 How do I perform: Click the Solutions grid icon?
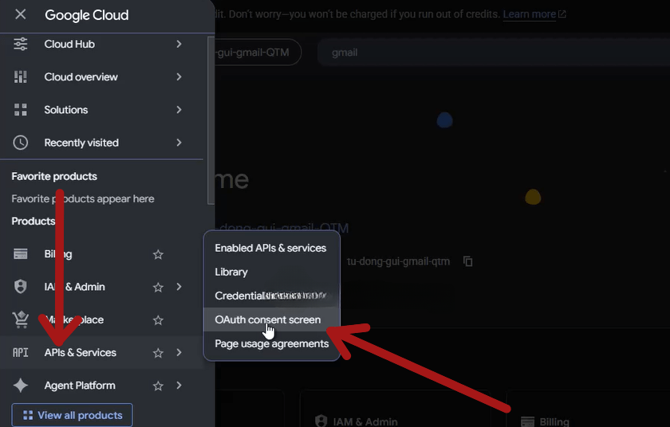20,110
